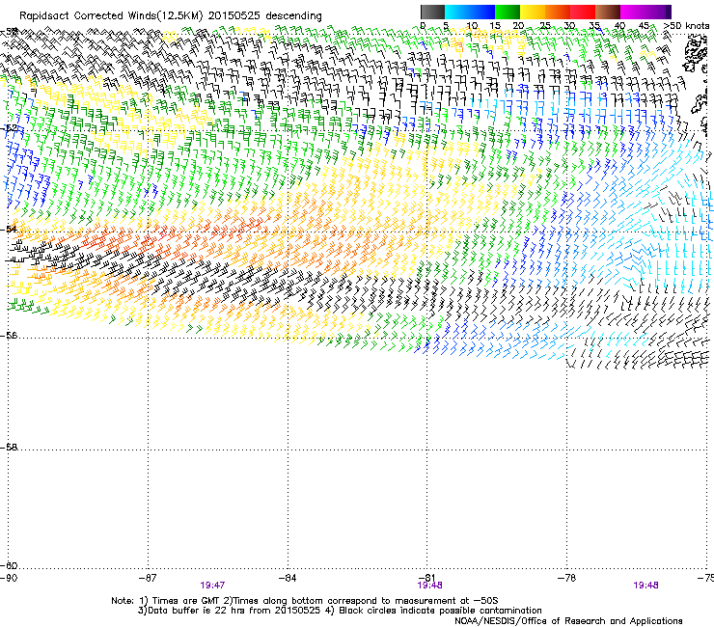Click the "NOAA/NESDIS/Office of Research and Applications" credit
Image resolution: width=714 pixels, height=627 pixels.
coord(568,621)
